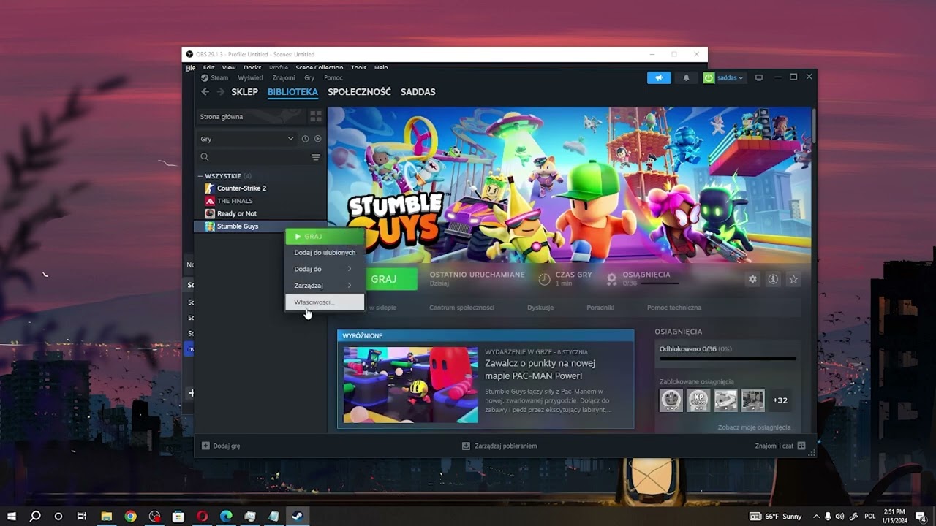Open the Windows Start menu
The height and width of the screenshot is (526, 936).
[12, 516]
